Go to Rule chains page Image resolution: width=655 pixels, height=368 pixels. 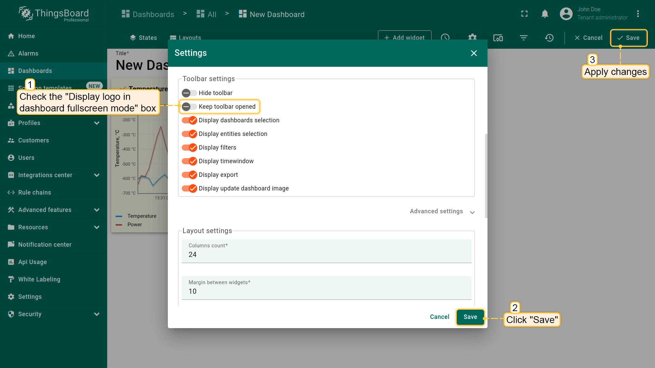click(34, 193)
